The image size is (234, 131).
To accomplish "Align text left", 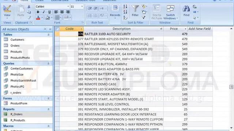I will coord(56,12).
